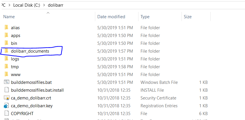
Task: Click the alias folder icon
Action: point(7,28)
